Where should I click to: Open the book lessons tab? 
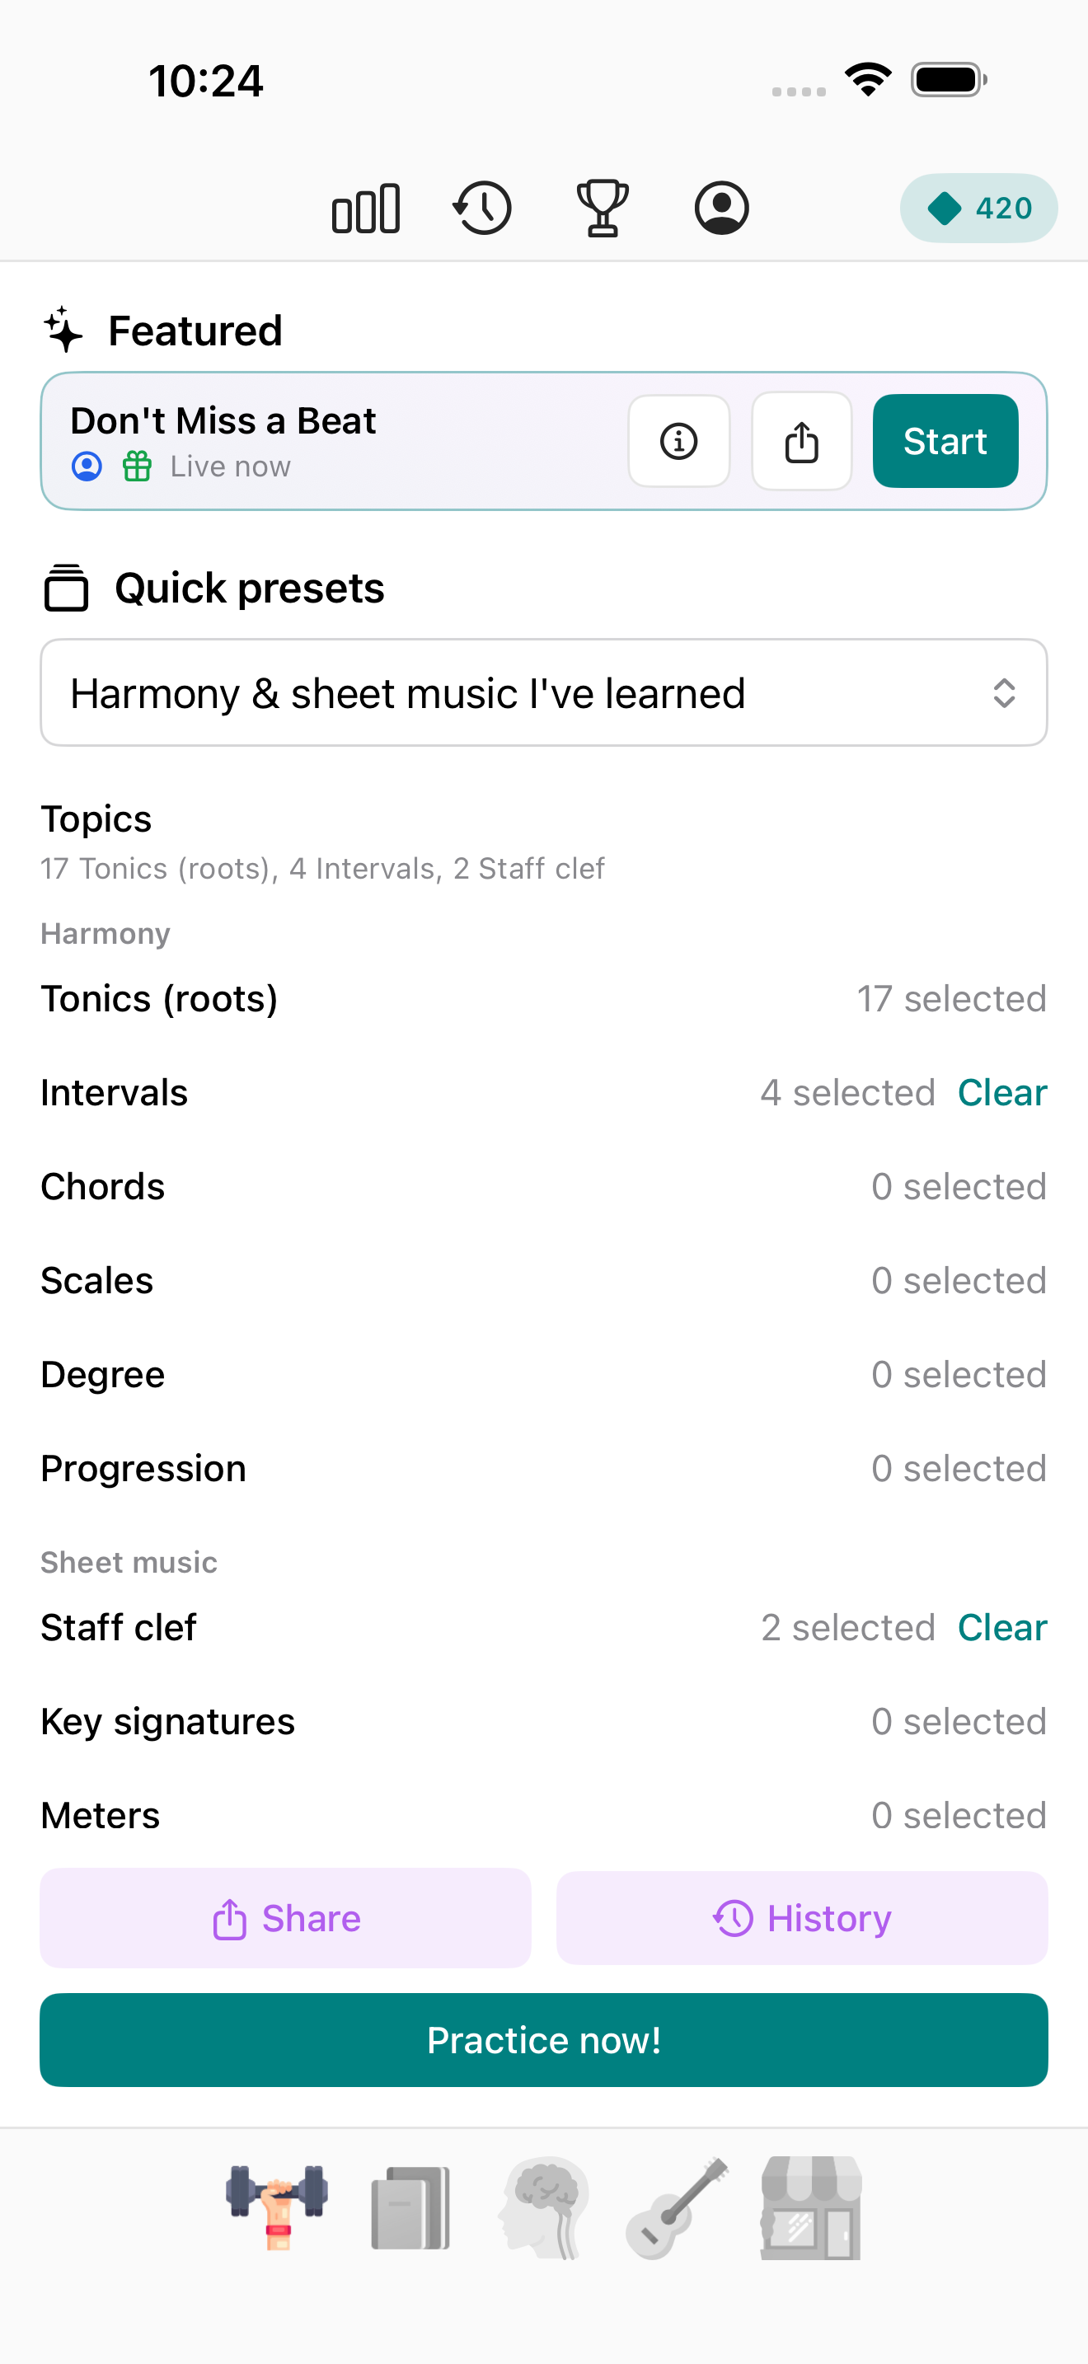coord(410,2207)
